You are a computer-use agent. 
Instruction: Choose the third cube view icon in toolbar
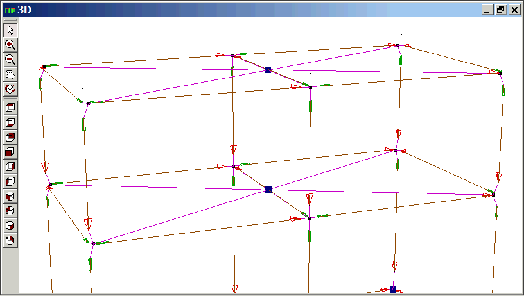point(10,137)
